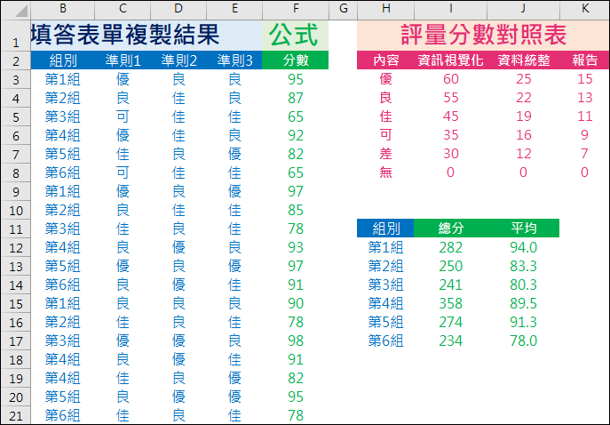This screenshot has width=610, height=425.
Task: Select column D header
Action: [x=178, y=10]
